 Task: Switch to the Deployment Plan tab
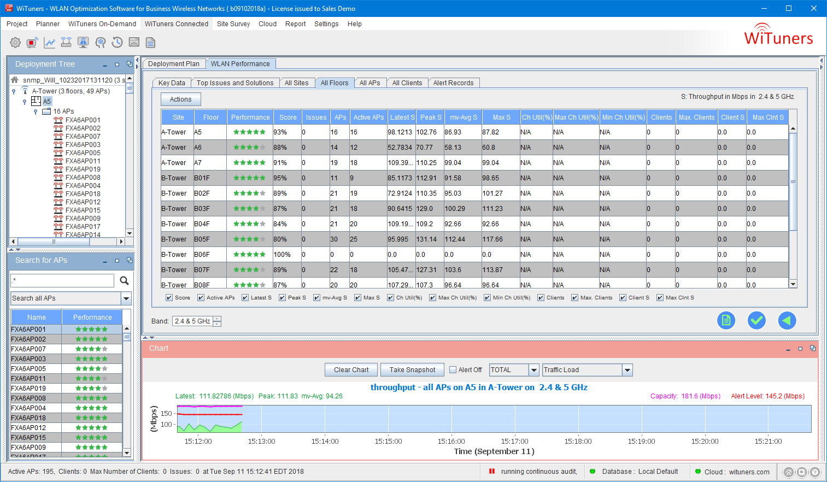(174, 64)
